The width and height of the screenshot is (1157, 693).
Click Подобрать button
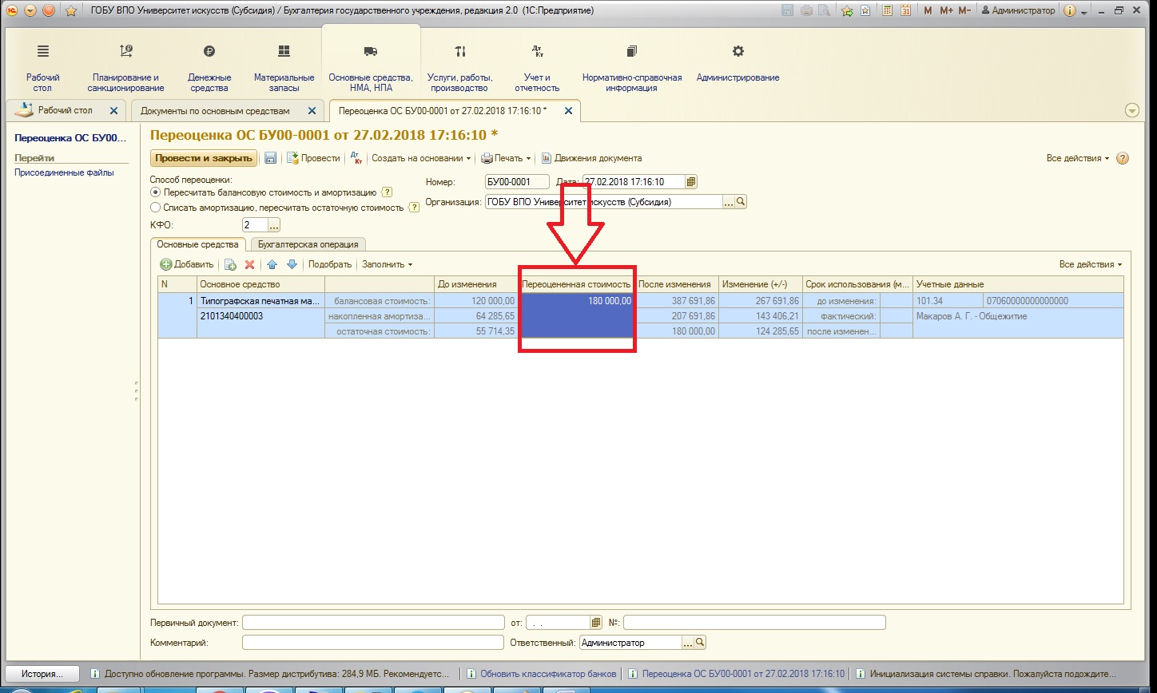pos(330,264)
